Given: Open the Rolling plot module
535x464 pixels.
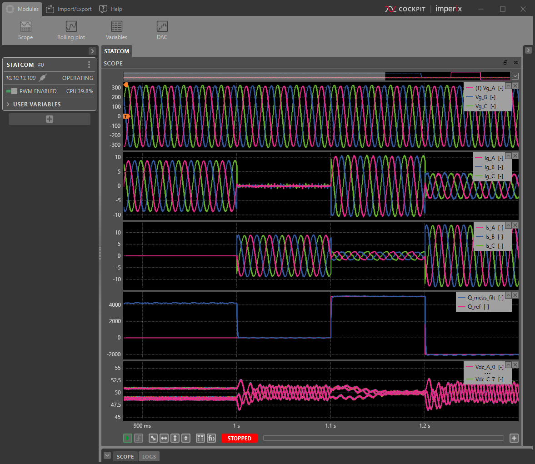Looking at the screenshot, I should [71, 30].
